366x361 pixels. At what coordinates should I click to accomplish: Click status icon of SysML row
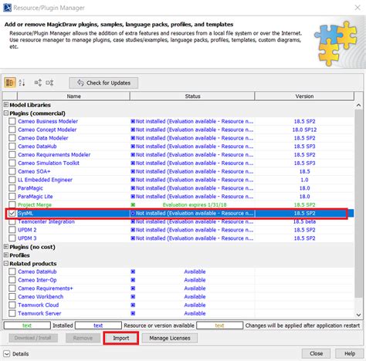click(x=133, y=213)
